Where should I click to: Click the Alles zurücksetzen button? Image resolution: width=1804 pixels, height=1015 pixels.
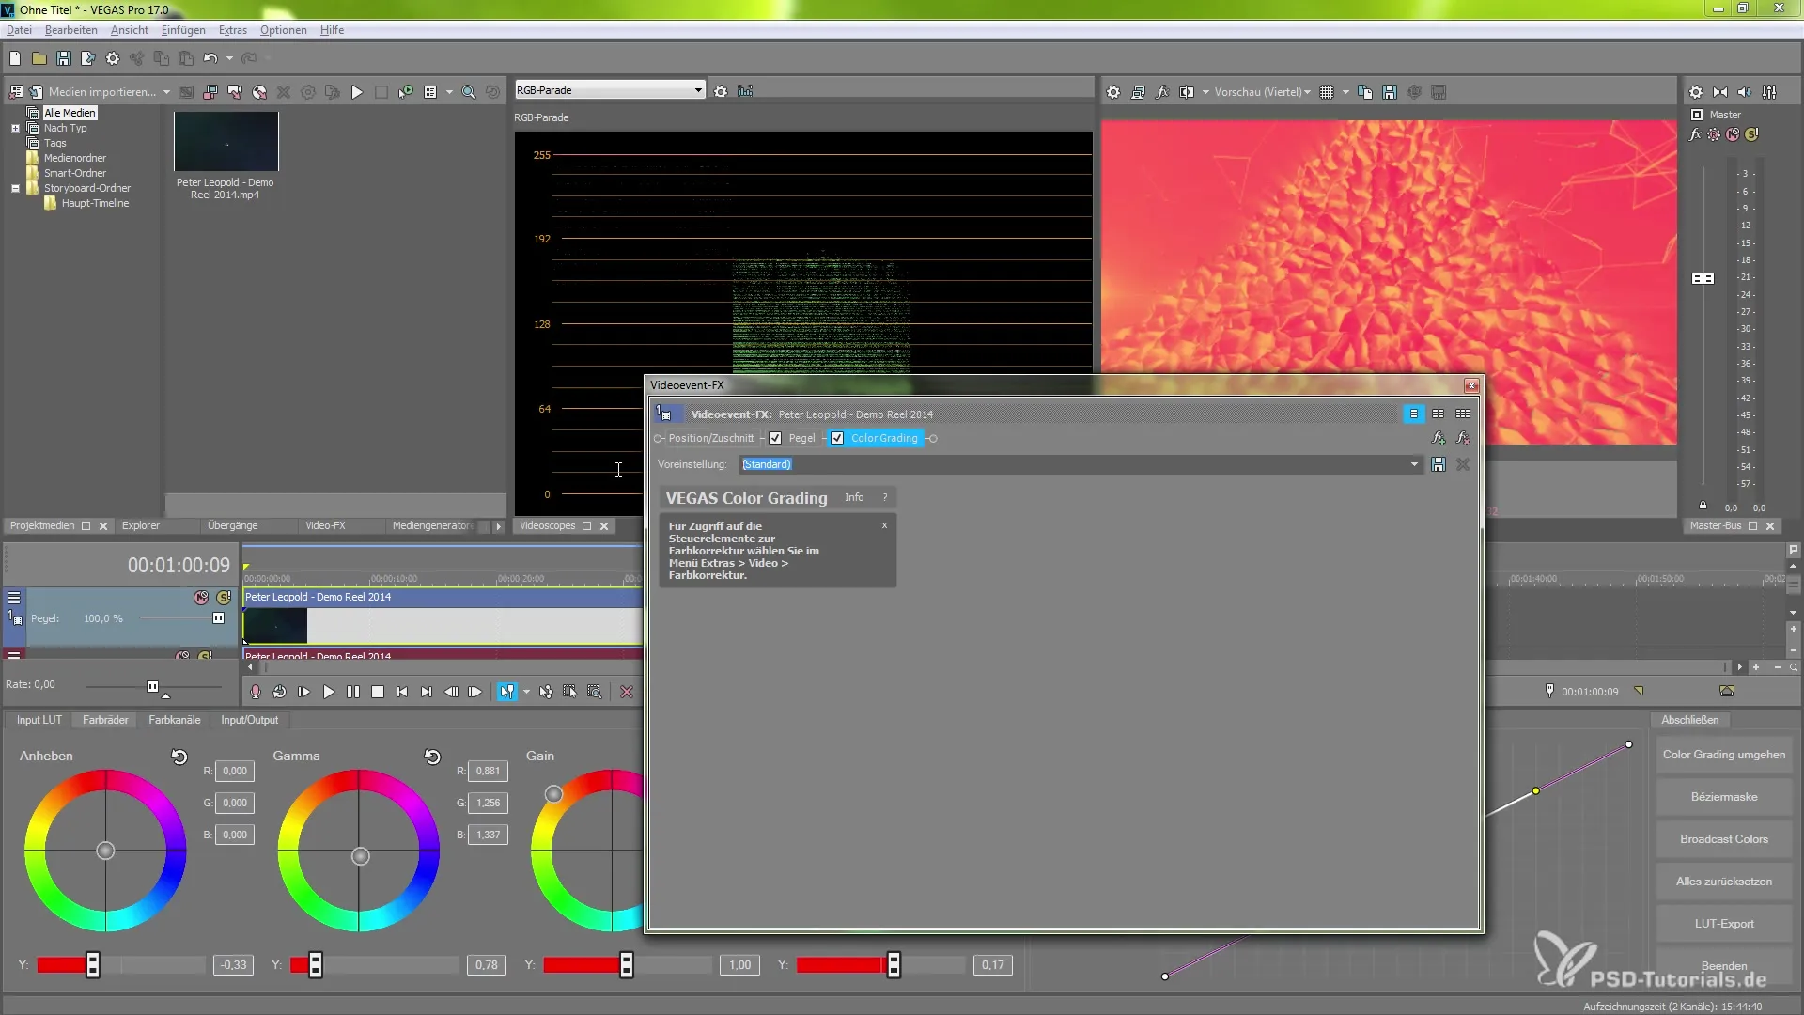pos(1724,882)
